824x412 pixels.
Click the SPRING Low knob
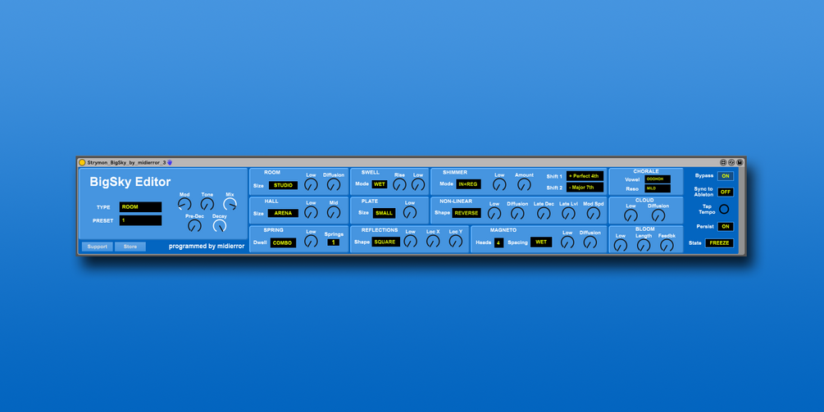point(311,241)
